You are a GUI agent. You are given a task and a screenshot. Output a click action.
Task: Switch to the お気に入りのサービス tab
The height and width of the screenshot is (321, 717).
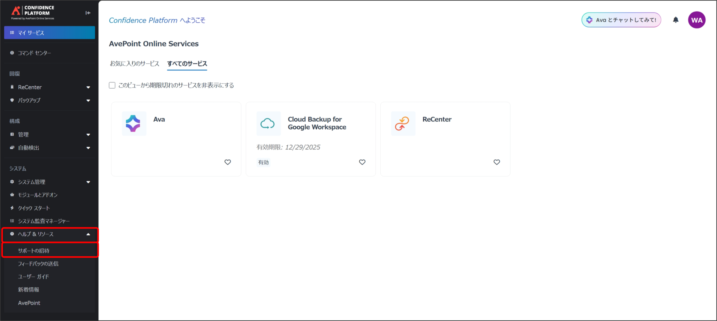pos(134,64)
